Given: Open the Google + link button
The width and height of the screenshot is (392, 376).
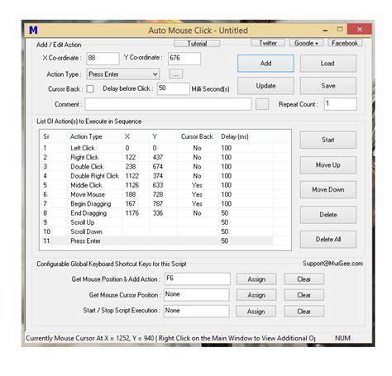Looking at the screenshot, I should (306, 43).
